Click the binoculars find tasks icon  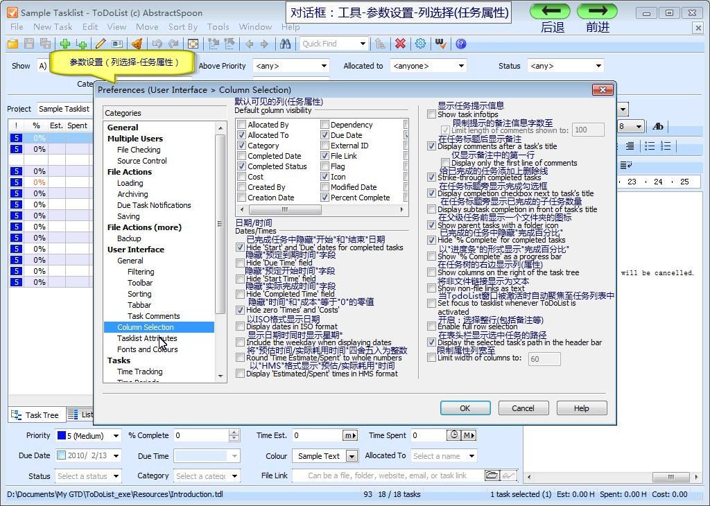tap(285, 44)
